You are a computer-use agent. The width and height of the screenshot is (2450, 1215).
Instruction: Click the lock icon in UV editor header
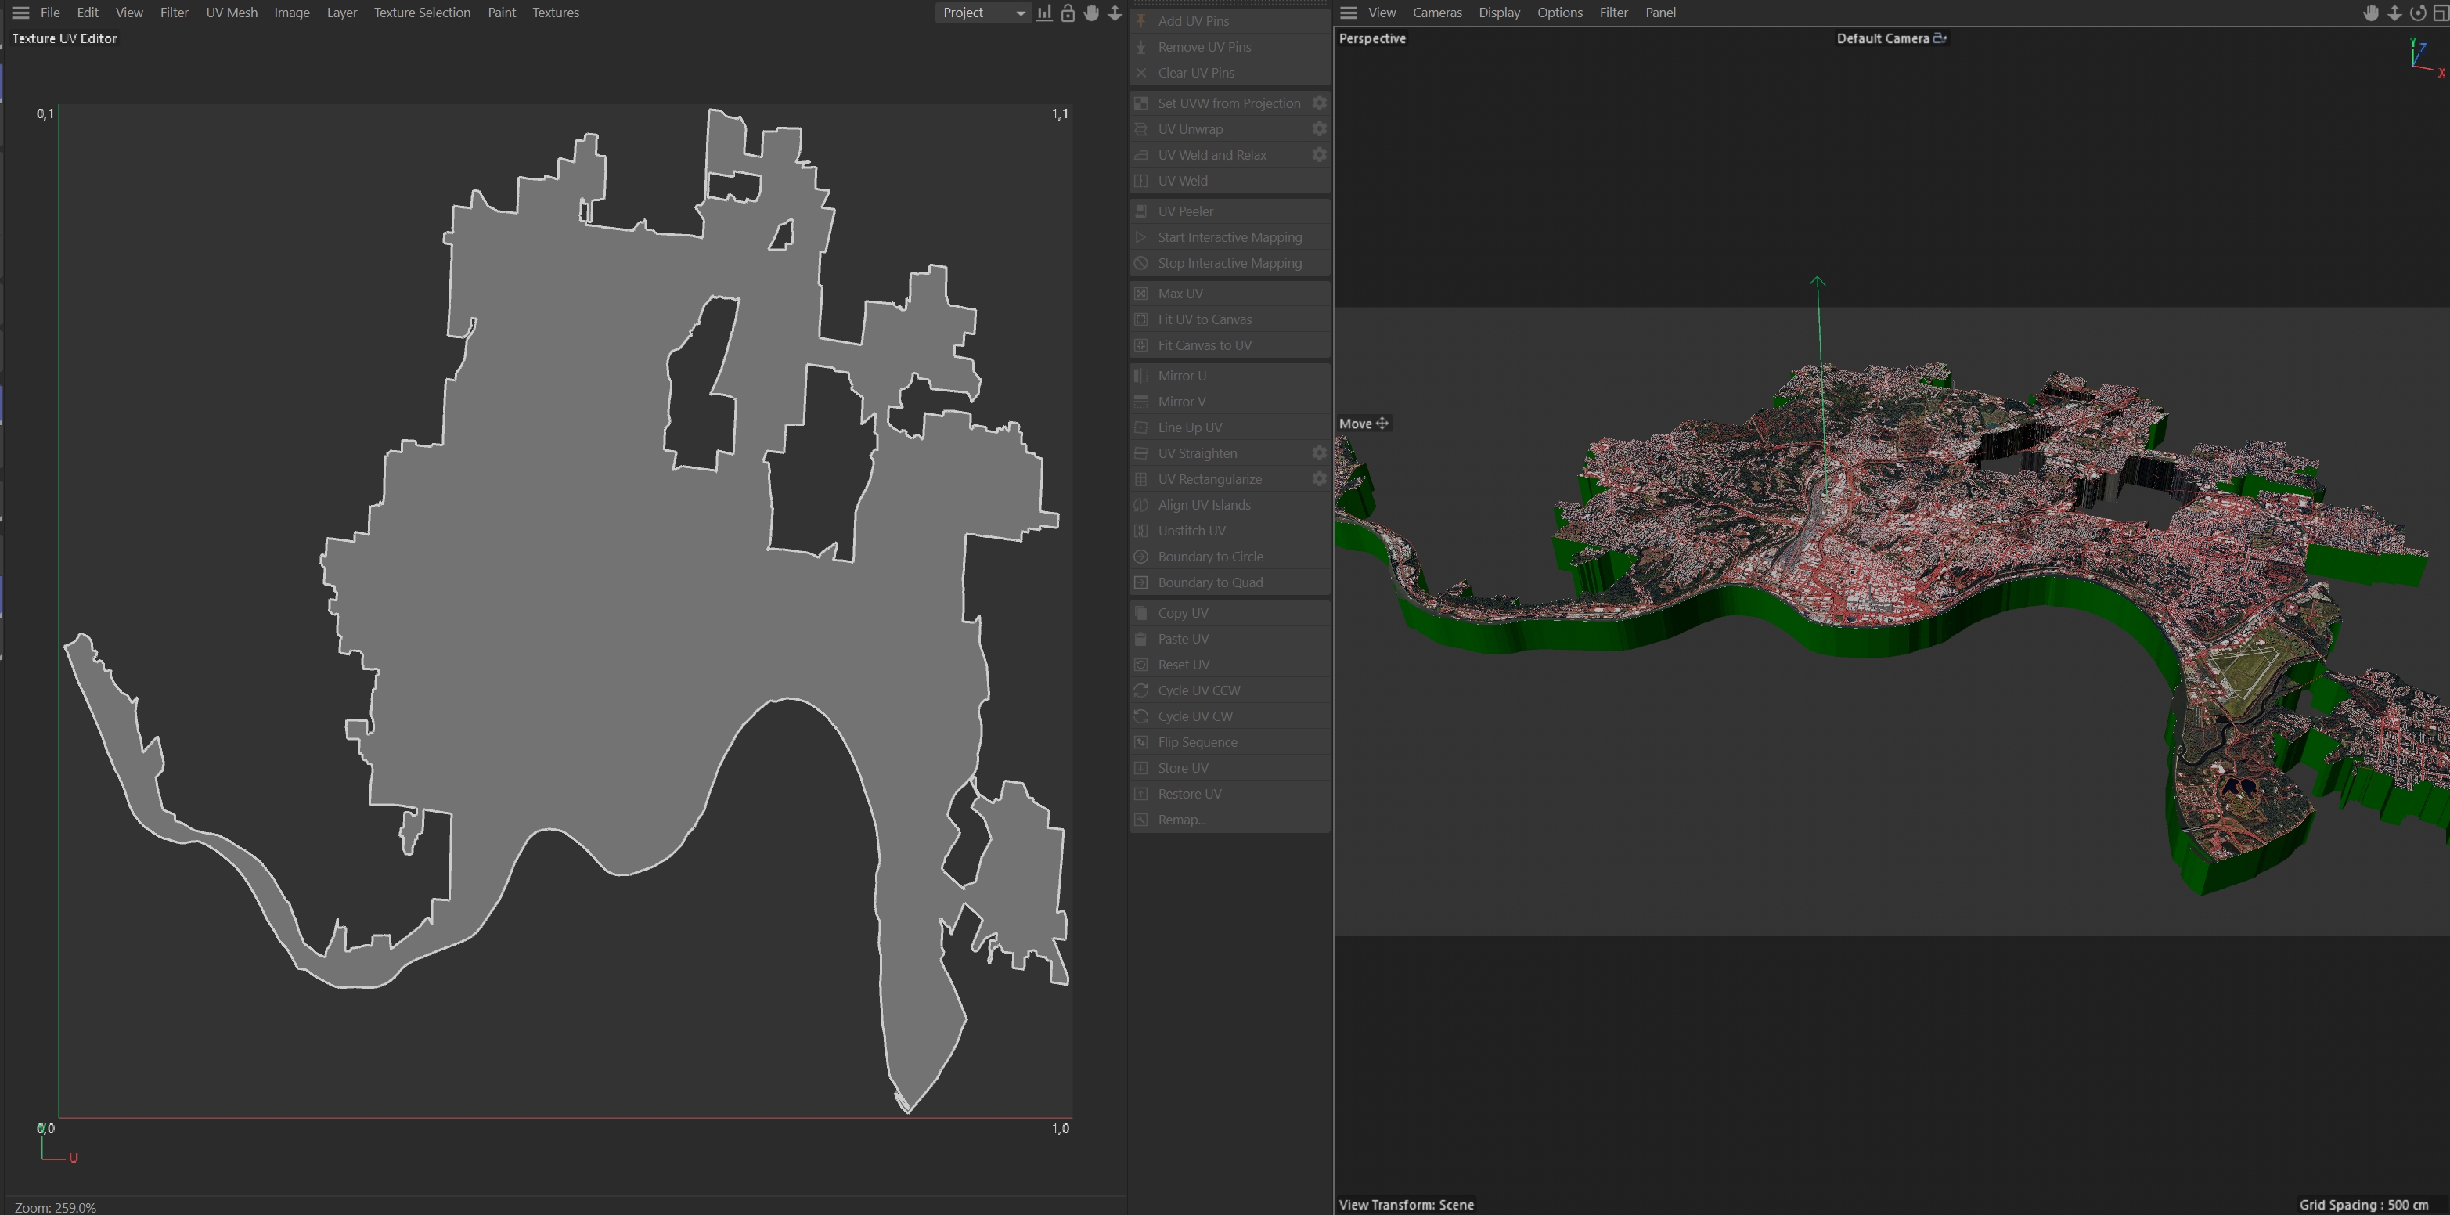click(1067, 13)
